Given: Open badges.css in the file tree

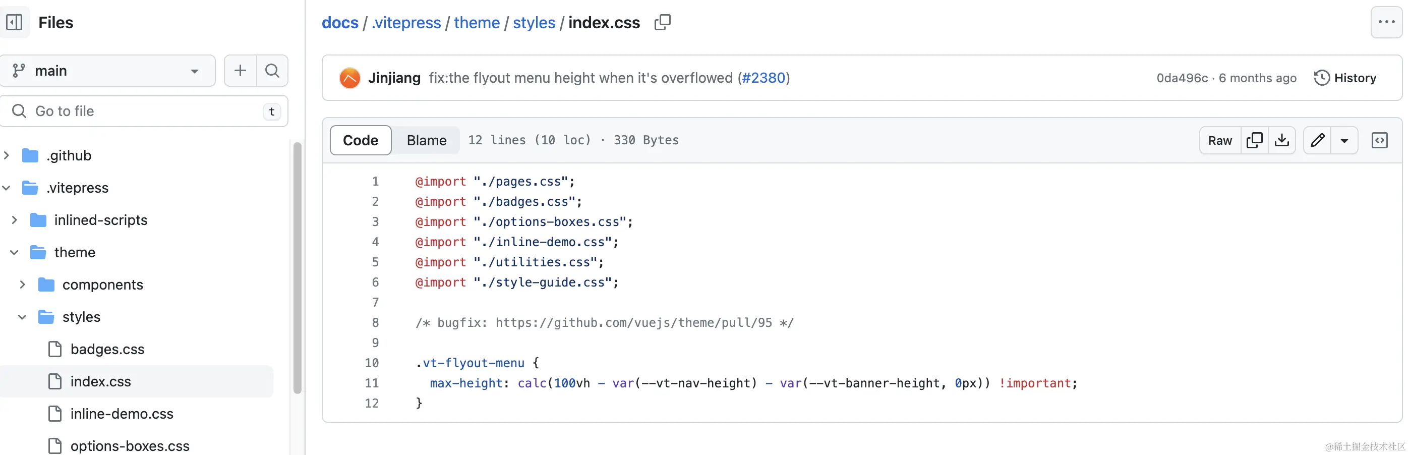Looking at the screenshot, I should click(x=107, y=350).
